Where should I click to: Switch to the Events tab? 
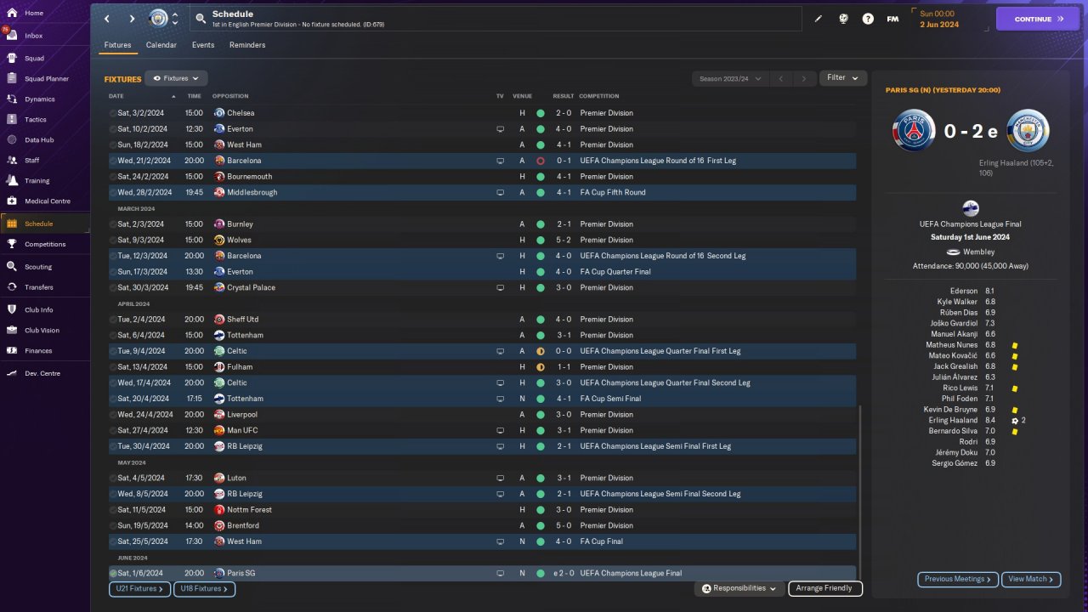click(203, 45)
